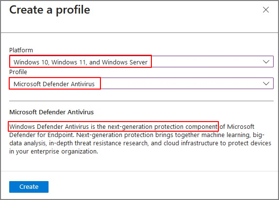Click the Create a profile title
Image resolution: width=279 pixels, height=200 pixels.
(49, 10)
